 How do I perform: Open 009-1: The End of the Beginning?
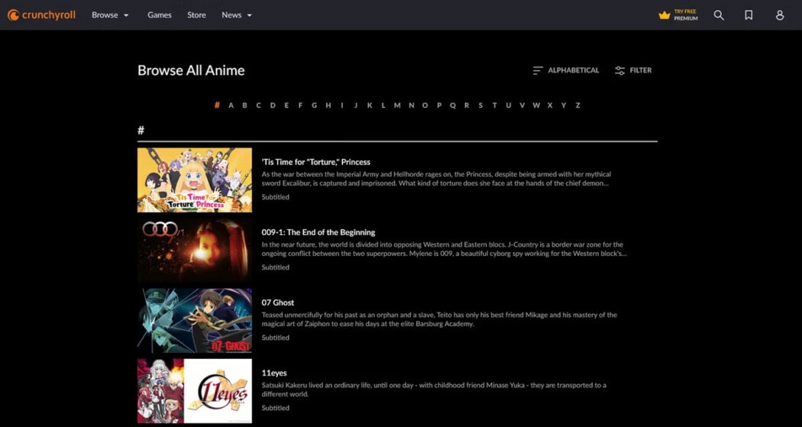pos(319,232)
